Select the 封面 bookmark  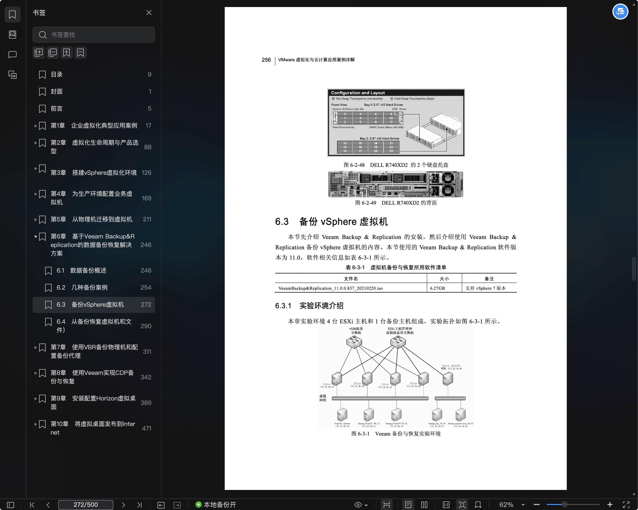click(94, 92)
